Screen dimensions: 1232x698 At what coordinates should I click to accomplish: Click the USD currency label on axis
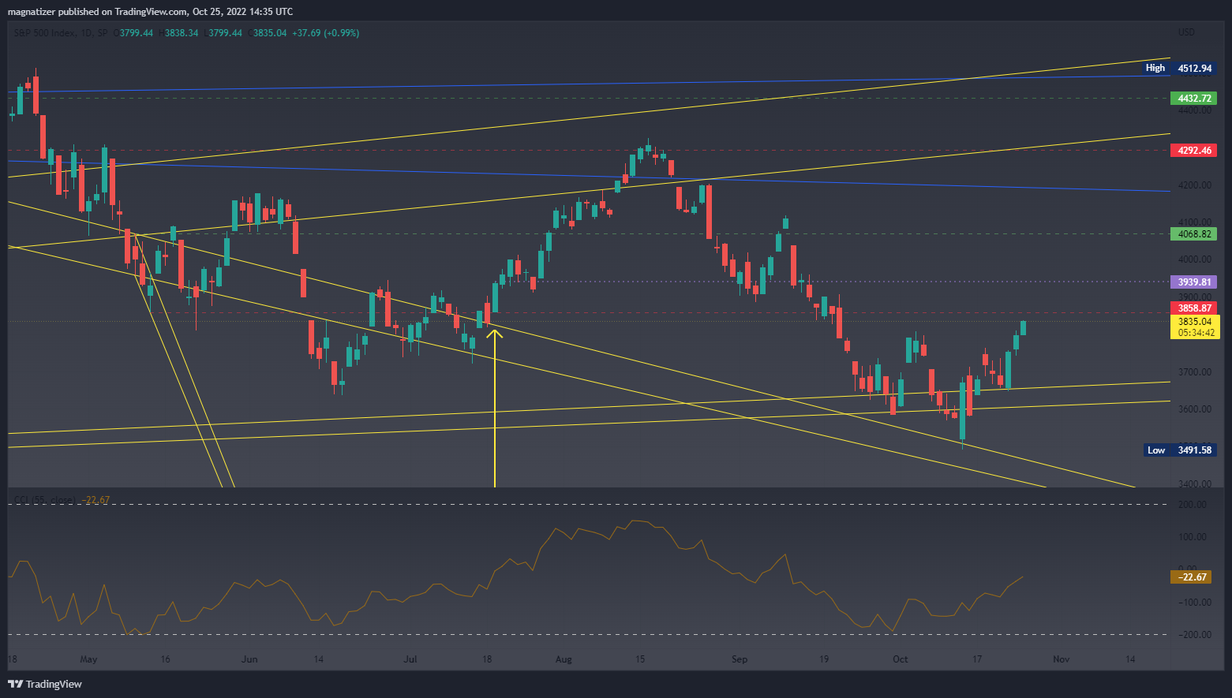point(1185,32)
